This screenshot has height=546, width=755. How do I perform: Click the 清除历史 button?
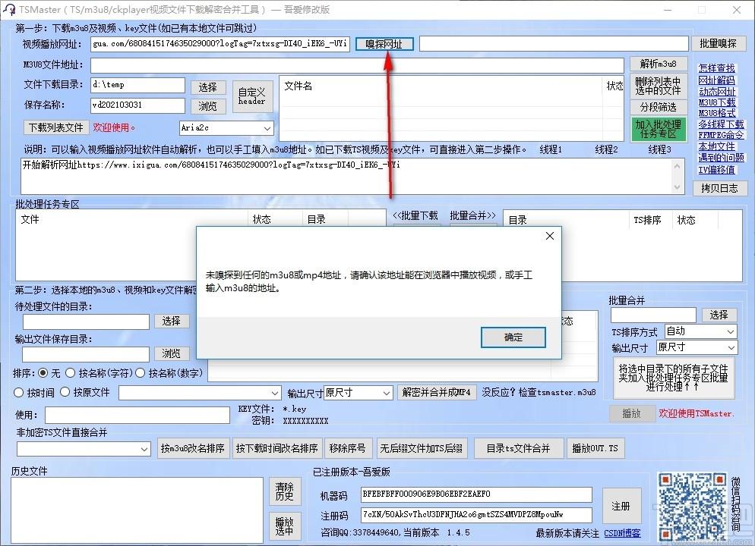point(284,491)
